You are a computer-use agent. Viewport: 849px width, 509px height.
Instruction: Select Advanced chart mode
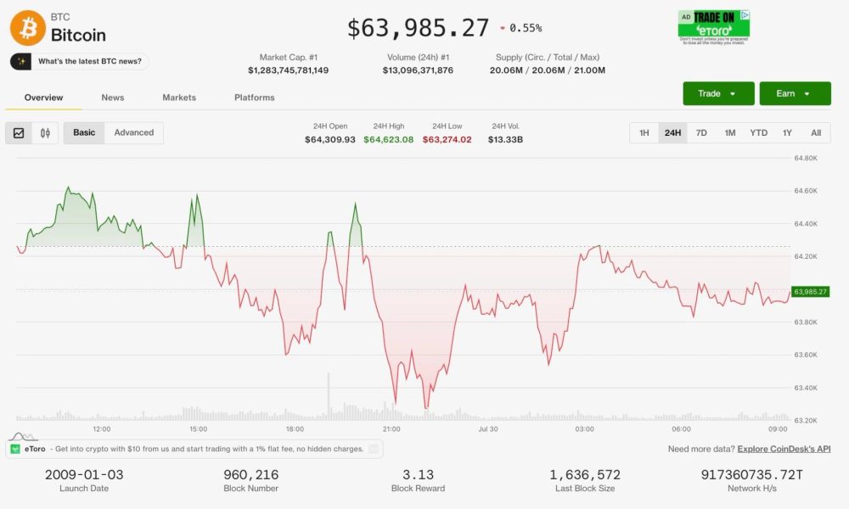[x=134, y=132]
